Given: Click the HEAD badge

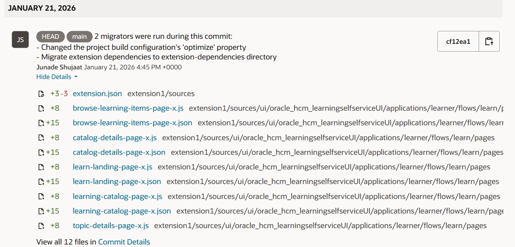Looking at the screenshot, I should pyautogui.click(x=50, y=37).
